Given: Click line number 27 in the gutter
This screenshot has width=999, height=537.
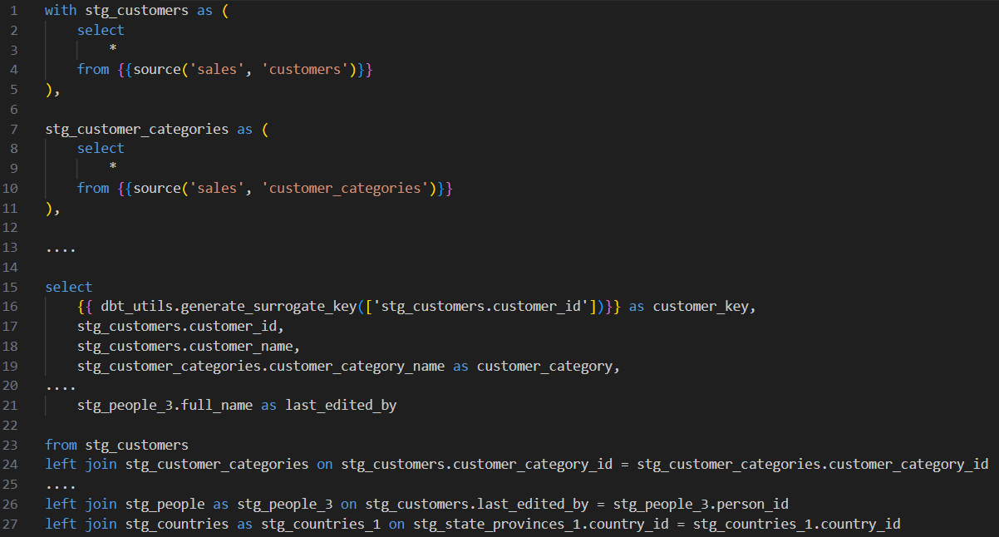Looking at the screenshot, I should point(9,524).
